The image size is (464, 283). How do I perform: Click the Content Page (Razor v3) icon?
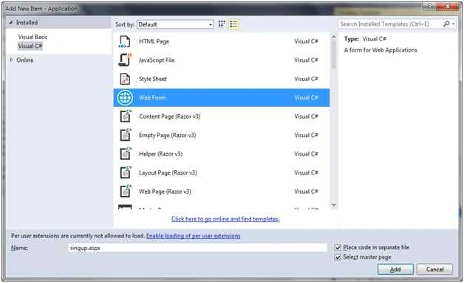[x=126, y=116]
